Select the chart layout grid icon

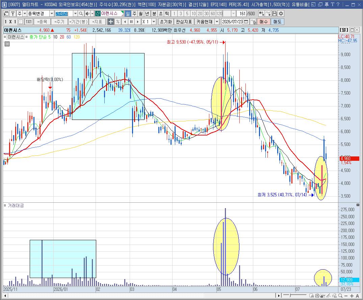(21, 22)
